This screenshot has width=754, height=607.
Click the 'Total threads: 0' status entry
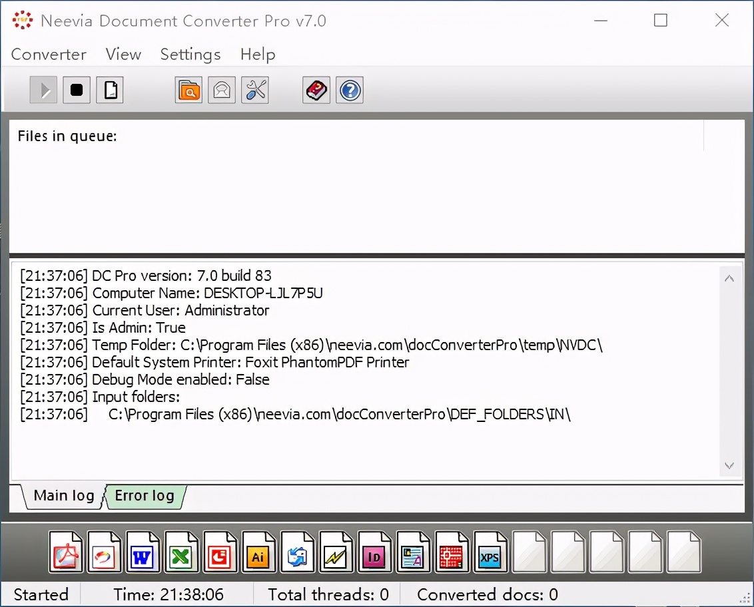point(328,594)
